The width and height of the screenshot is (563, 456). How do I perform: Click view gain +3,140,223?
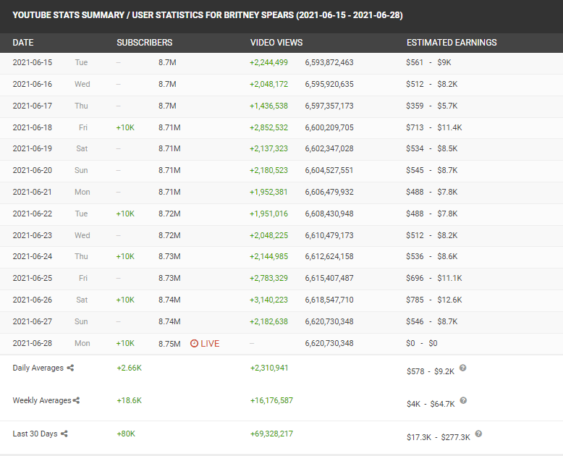click(269, 300)
